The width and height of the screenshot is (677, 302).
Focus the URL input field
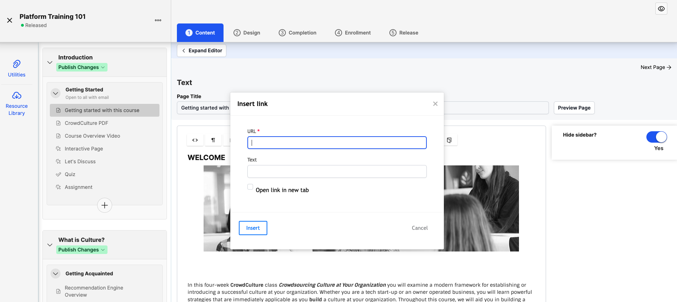click(337, 143)
